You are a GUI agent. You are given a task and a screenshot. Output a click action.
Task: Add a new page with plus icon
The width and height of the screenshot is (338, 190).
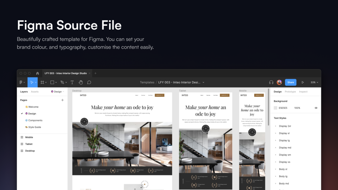[62, 100]
